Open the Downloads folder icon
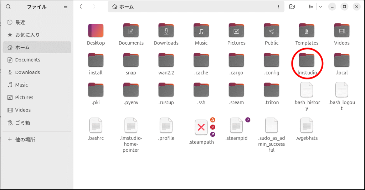Image resolution: width=365 pixels, height=190 pixels. point(166,31)
